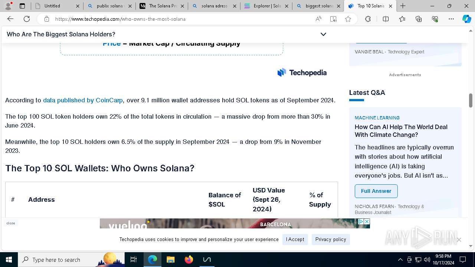Click the close label above ad
The image size is (475, 267).
coord(11,223)
